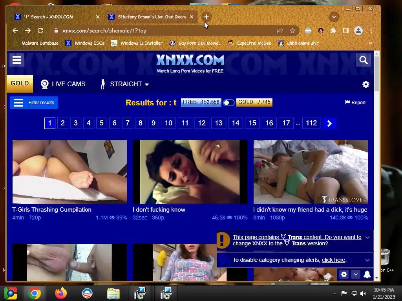
Task: Click the FREE - 153,558 results badge
Action: click(201, 102)
